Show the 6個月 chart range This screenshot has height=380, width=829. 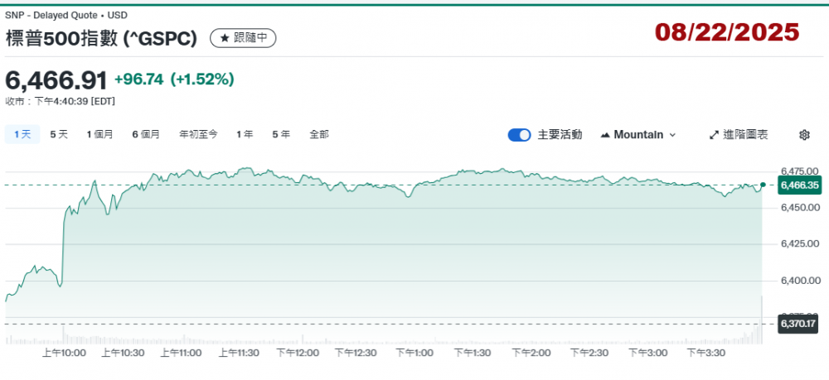tap(146, 134)
